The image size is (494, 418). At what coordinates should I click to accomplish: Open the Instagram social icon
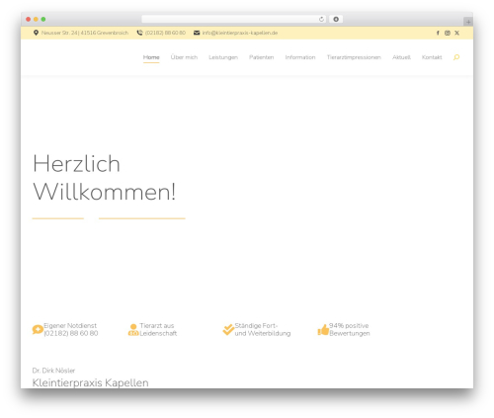coord(448,33)
